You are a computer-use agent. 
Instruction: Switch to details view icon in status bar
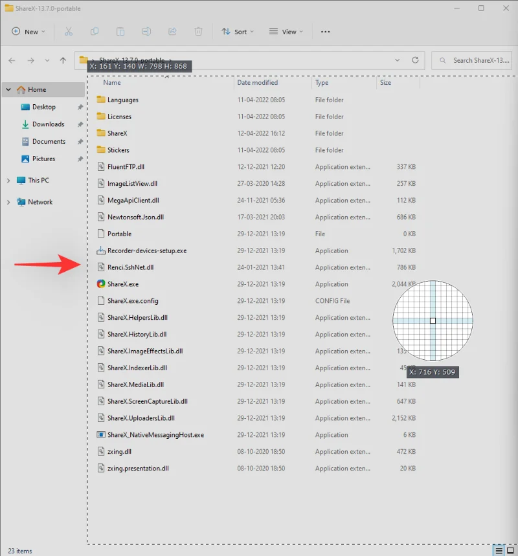tap(498, 550)
